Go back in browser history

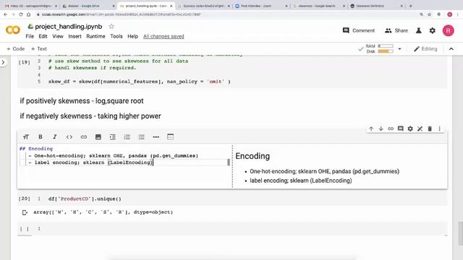[6, 14]
